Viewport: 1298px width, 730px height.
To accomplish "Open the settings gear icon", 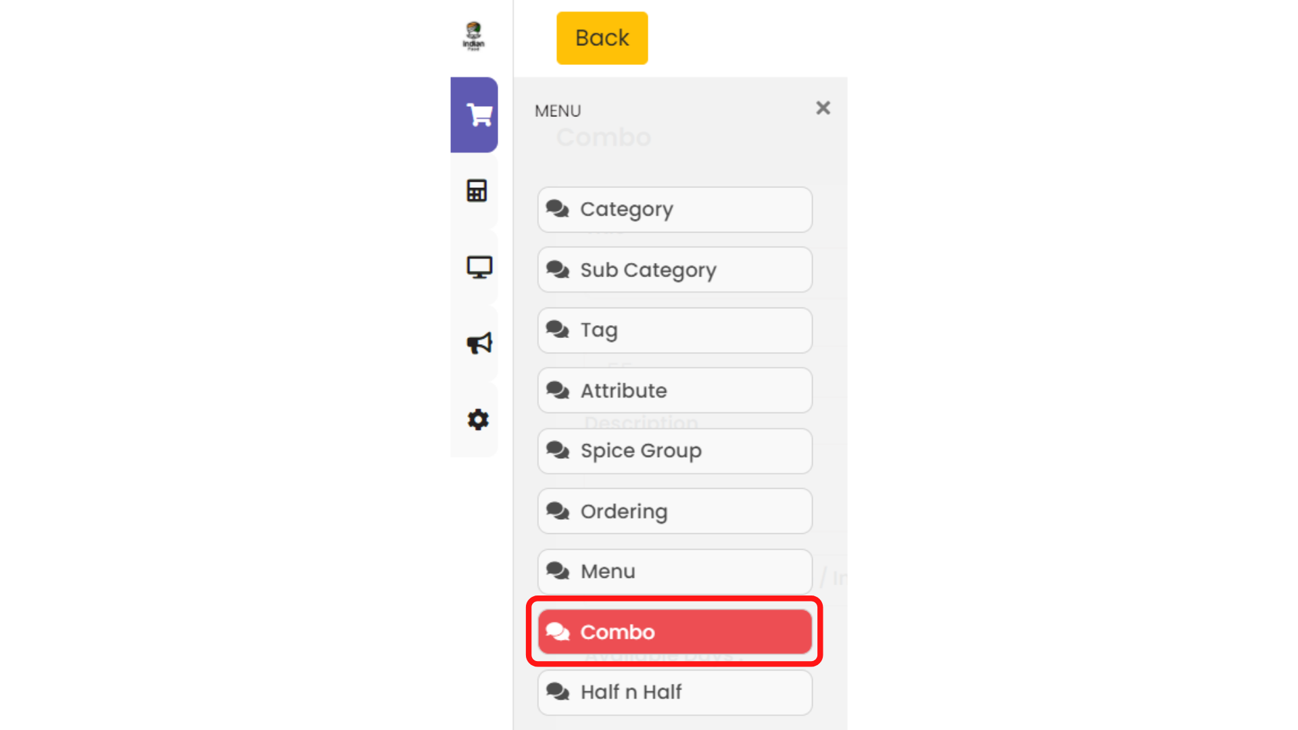I will click(x=478, y=420).
